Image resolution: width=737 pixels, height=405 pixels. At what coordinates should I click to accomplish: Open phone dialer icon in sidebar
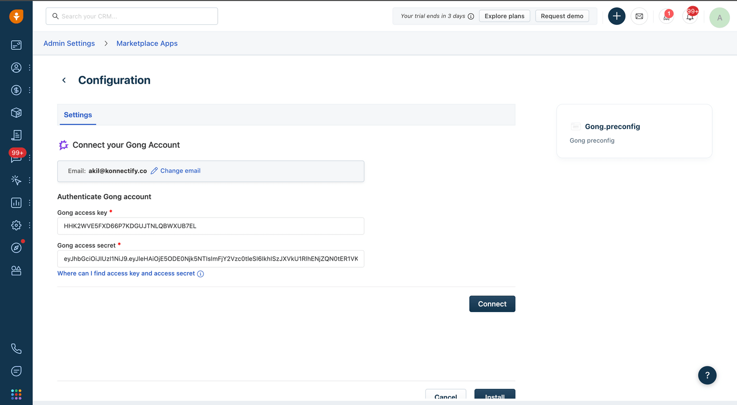(16, 349)
